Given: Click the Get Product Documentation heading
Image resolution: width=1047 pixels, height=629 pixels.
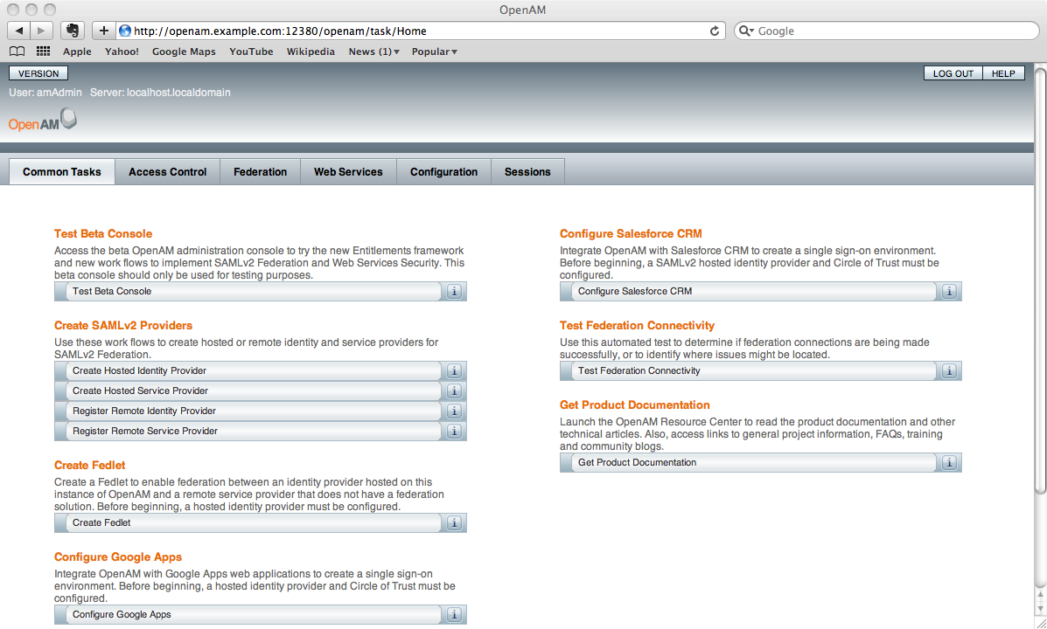Looking at the screenshot, I should 635,404.
